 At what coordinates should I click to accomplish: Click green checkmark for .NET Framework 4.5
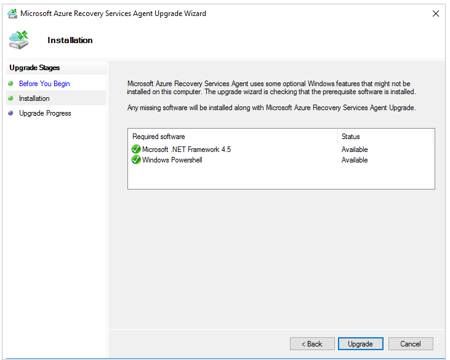coord(136,149)
